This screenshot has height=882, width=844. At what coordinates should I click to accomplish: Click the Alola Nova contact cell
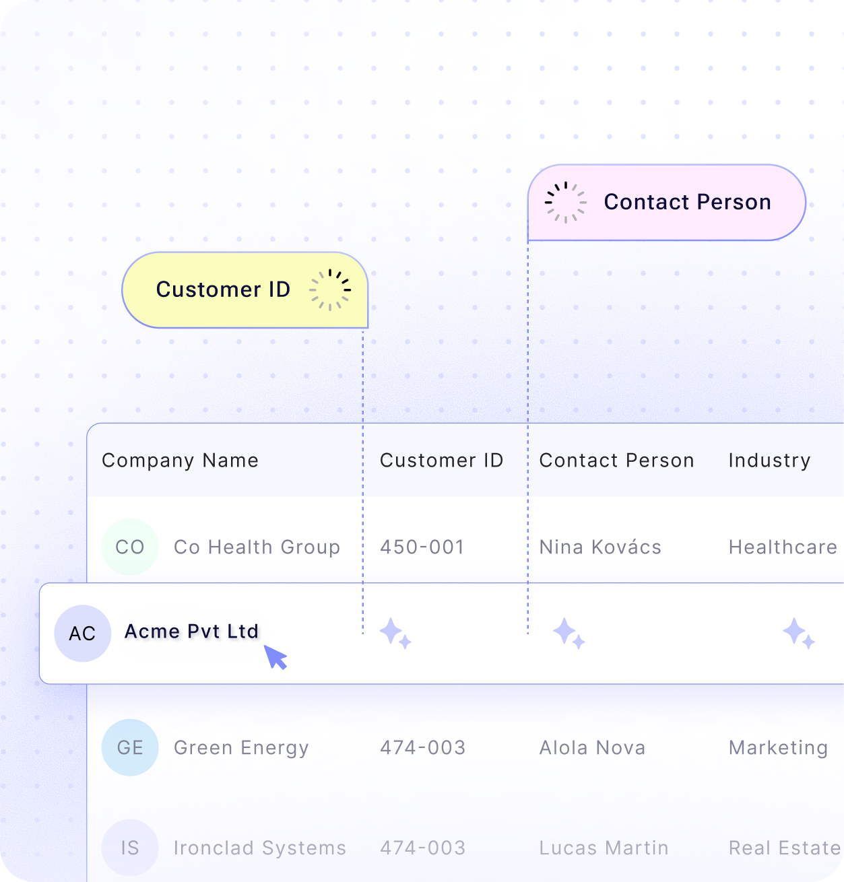point(592,748)
